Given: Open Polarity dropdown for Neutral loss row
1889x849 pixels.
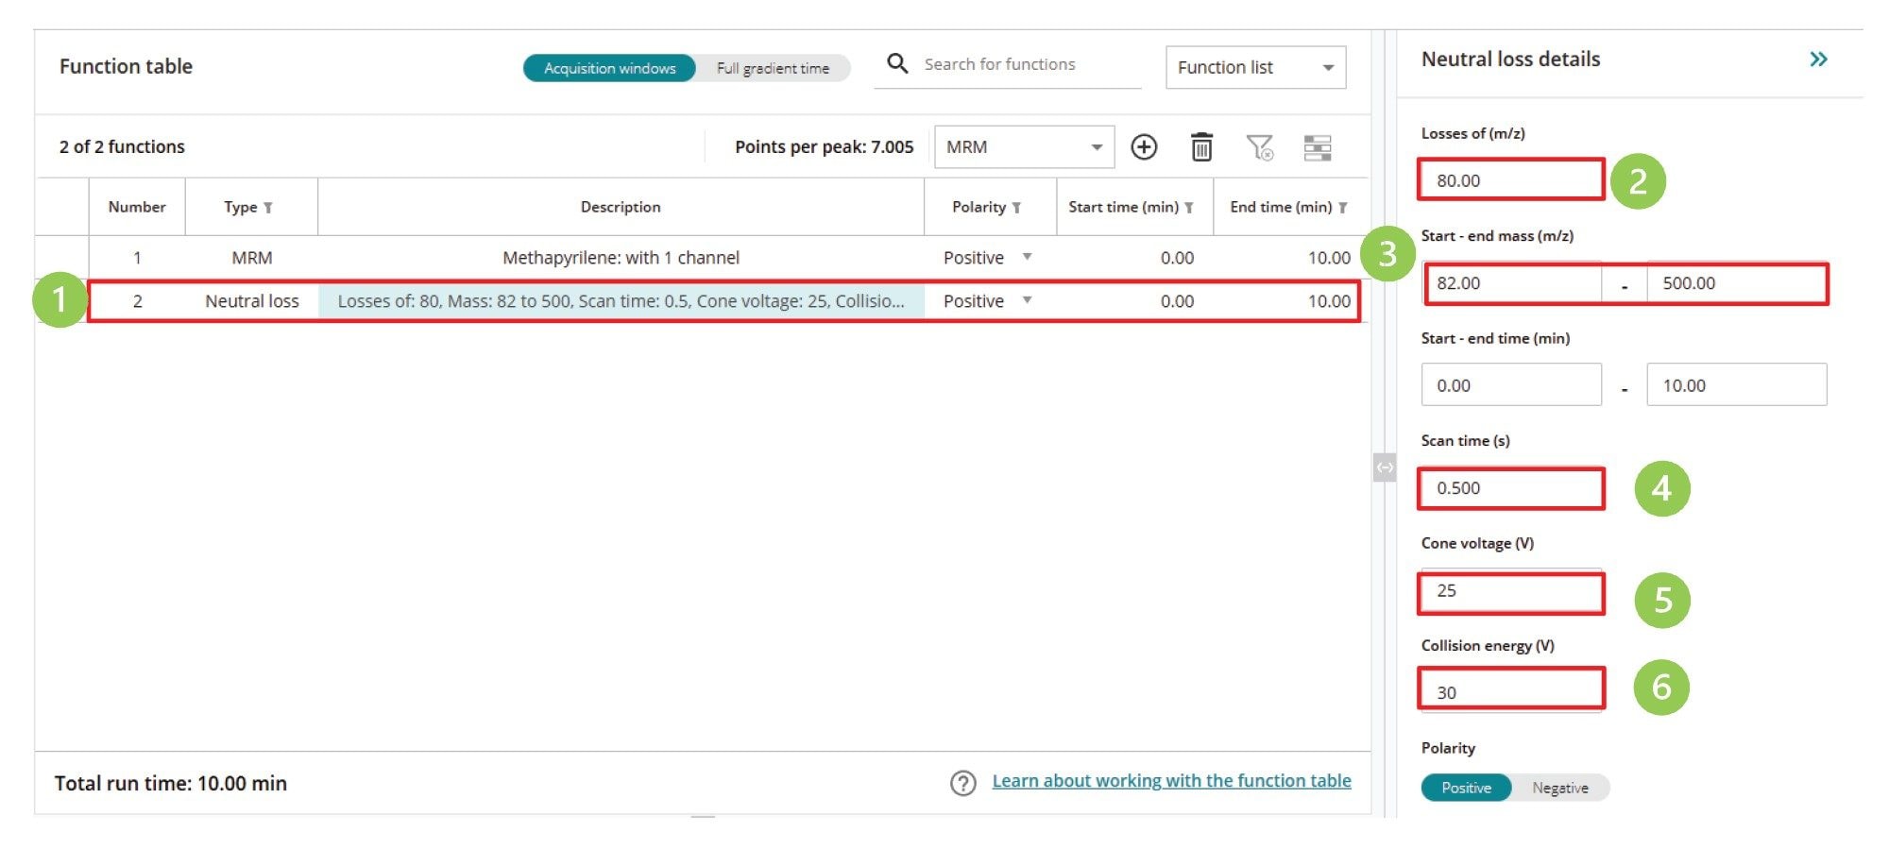Looking at the screenshot, I should tap(1027, 300).
